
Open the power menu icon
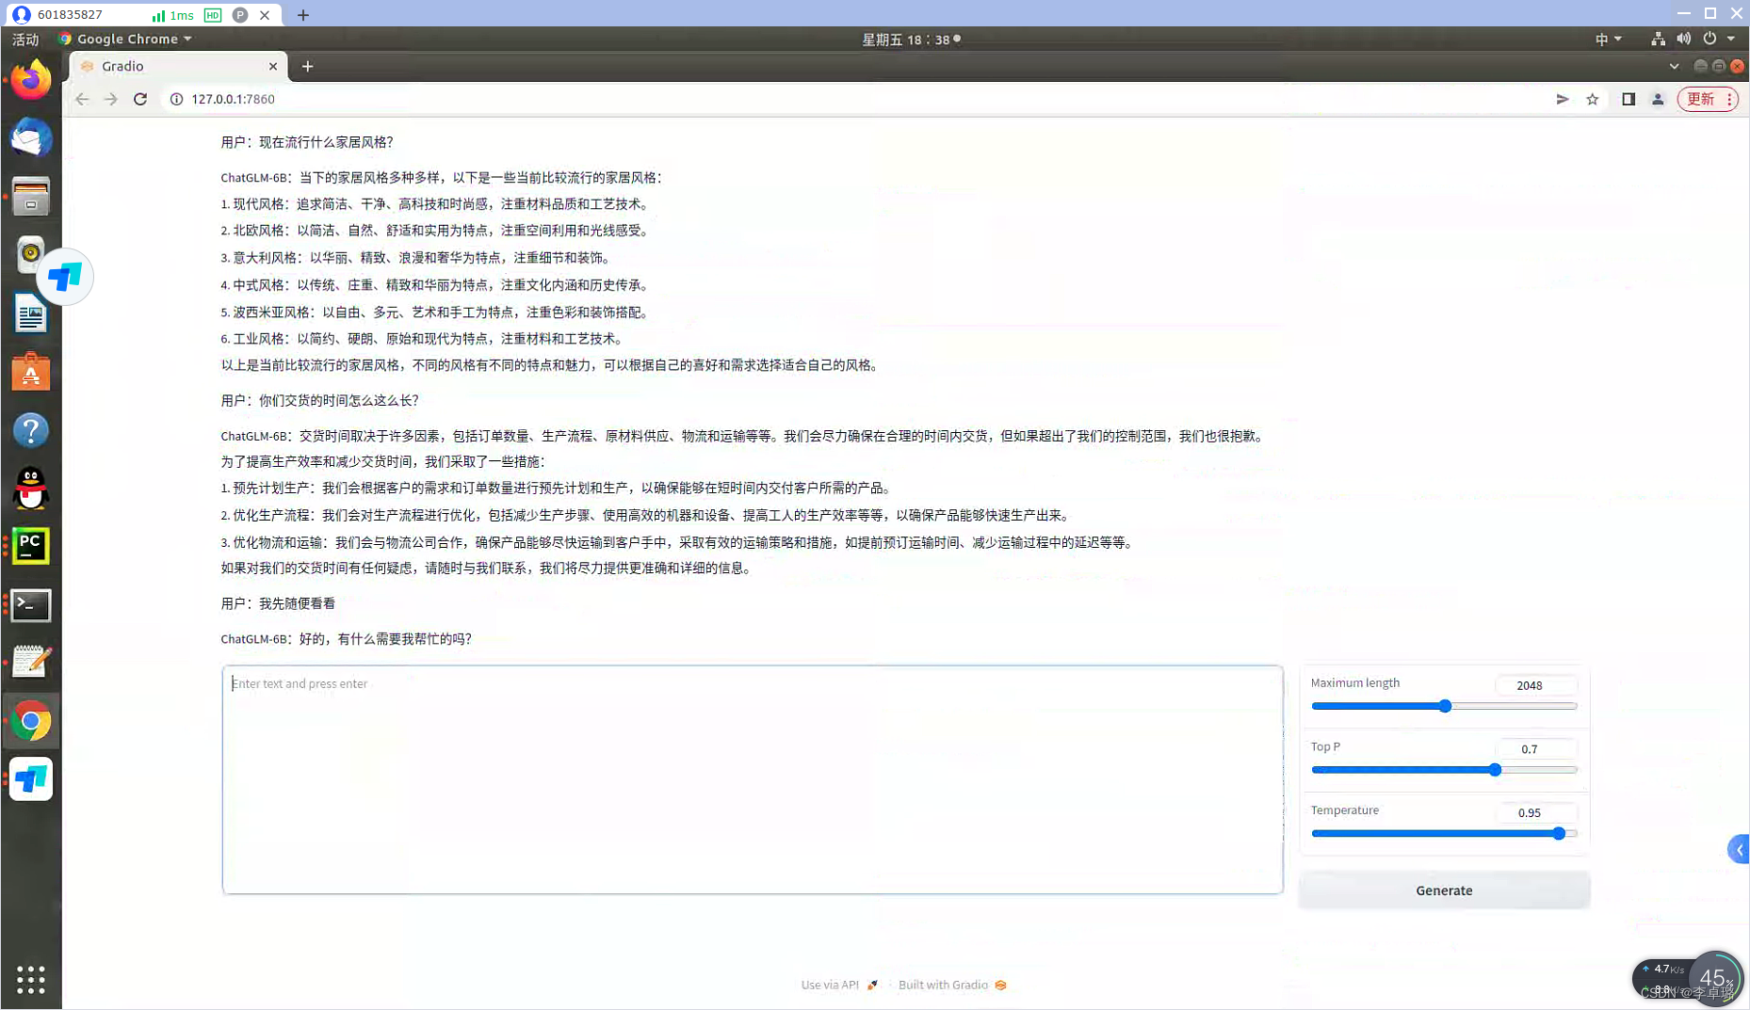coord(1709,39)
